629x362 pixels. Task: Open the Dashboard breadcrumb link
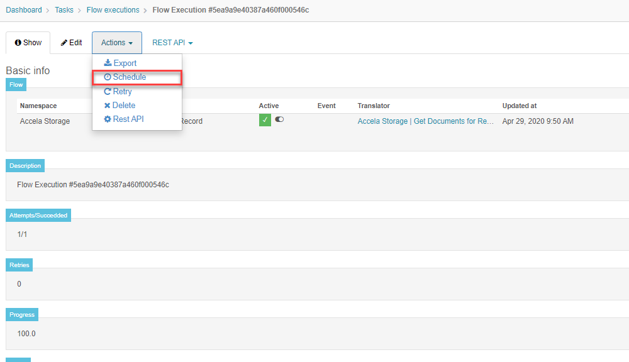[24, 10]
